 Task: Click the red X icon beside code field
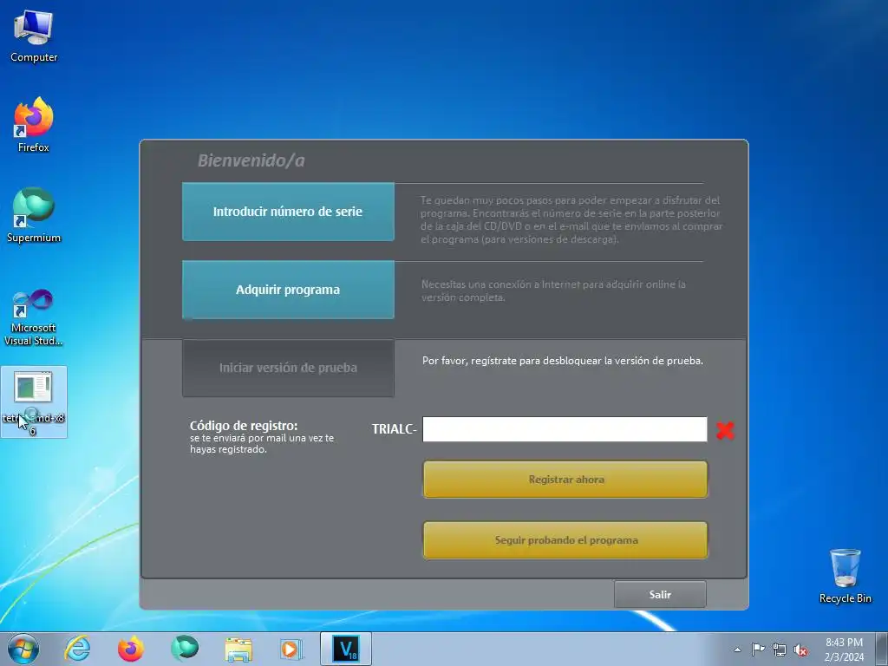[x=725, y=430]
